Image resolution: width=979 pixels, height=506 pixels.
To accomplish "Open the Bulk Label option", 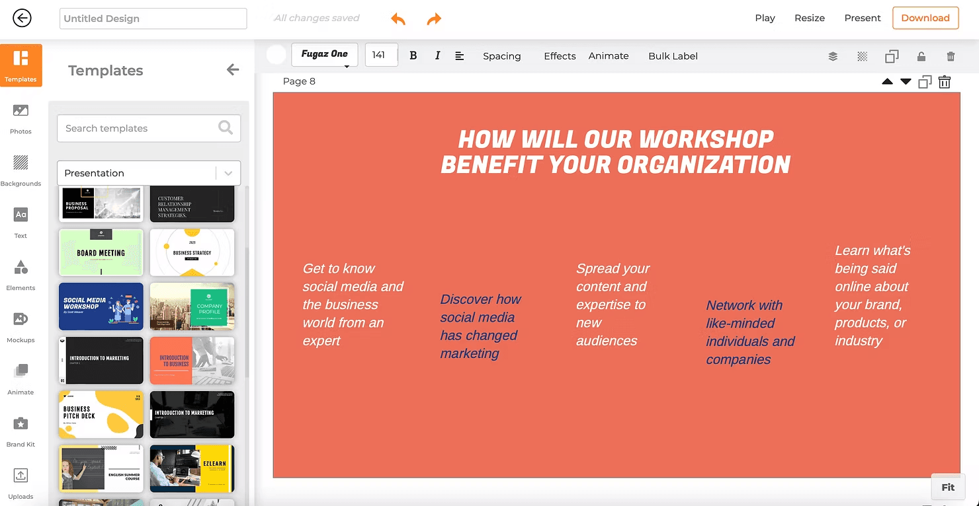I will point(673,56).
